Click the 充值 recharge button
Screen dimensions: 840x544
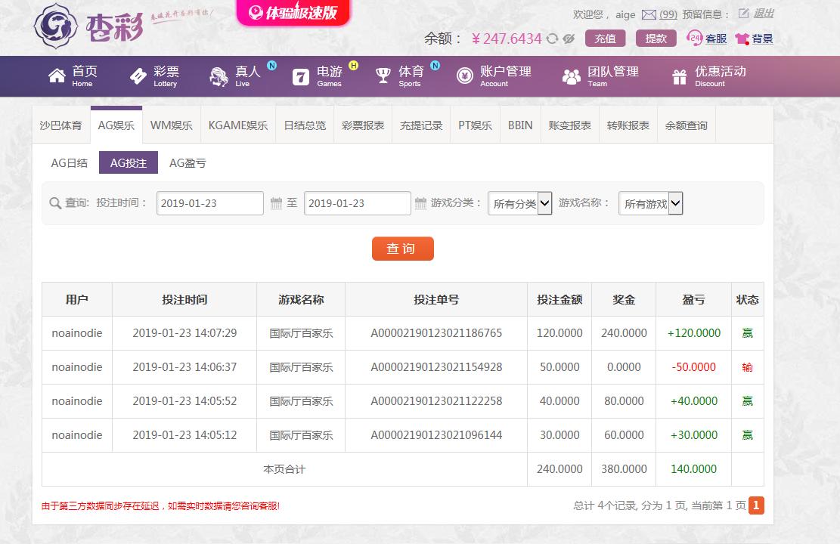click(x=606, y=39)
